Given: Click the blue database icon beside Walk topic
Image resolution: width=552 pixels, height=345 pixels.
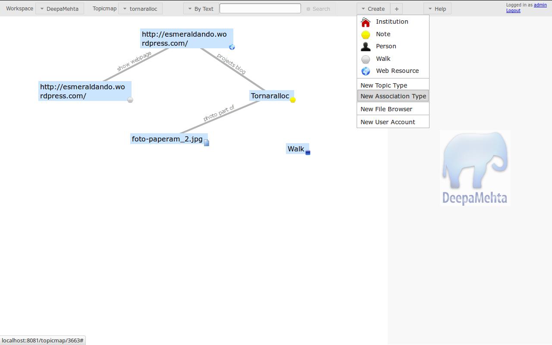Looking at the screenshot, I should tap(308, 152).
